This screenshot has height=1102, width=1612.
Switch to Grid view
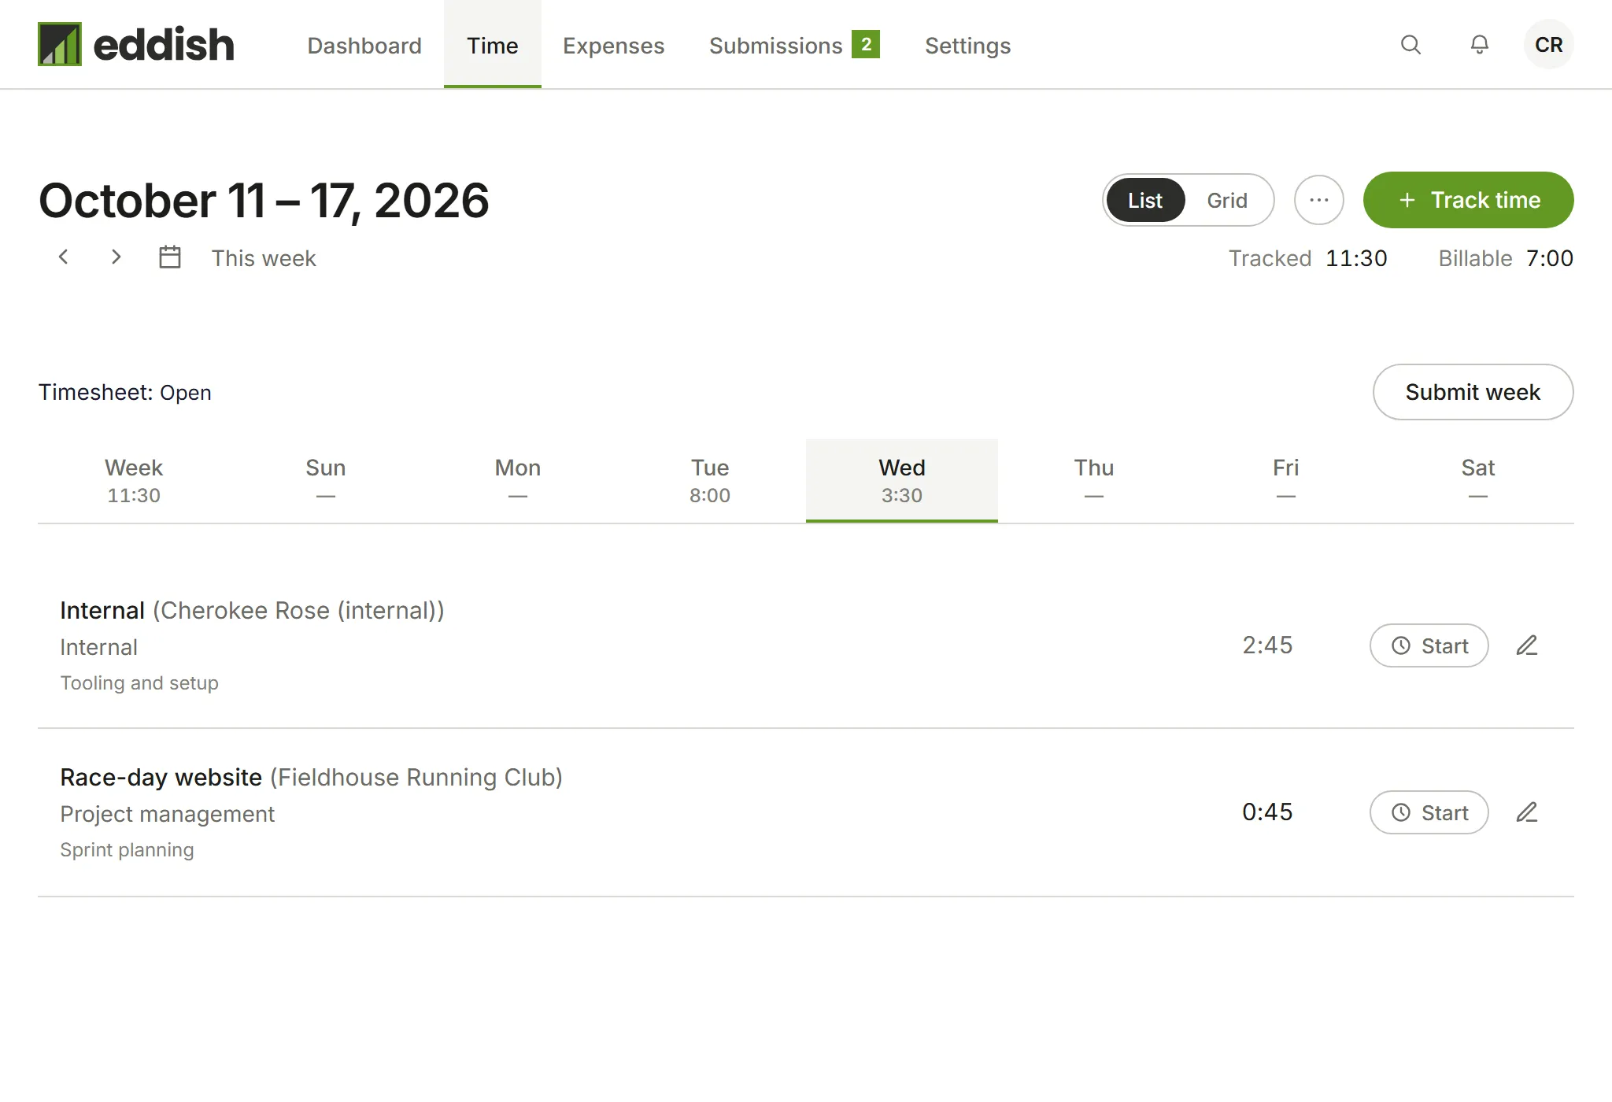point(1227,200)
